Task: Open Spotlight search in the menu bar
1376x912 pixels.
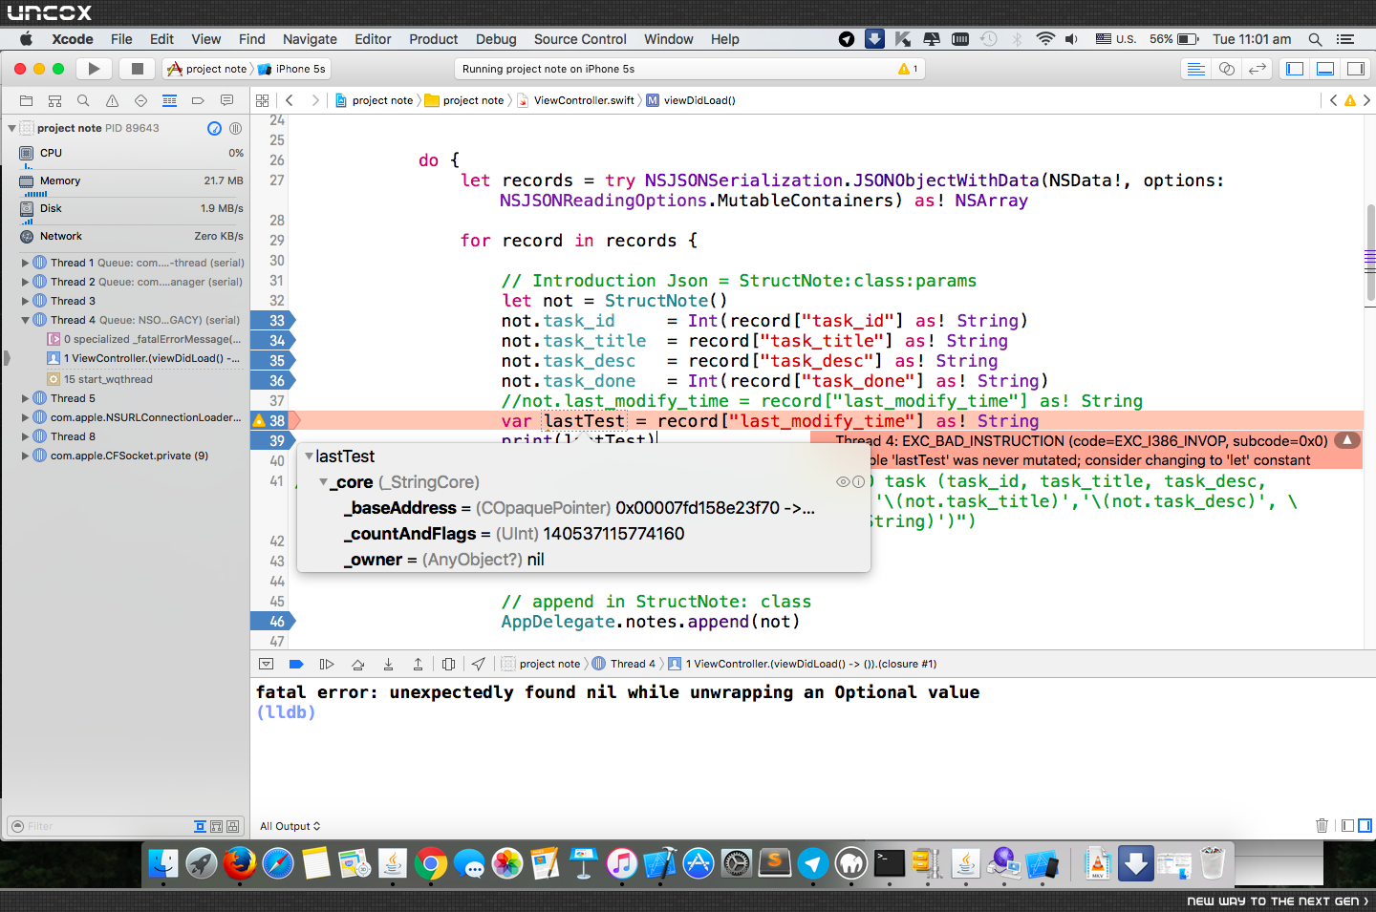Action: click(1315, 39)
